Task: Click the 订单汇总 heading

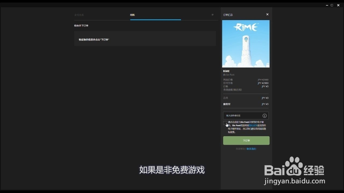Action: point(228,15)
